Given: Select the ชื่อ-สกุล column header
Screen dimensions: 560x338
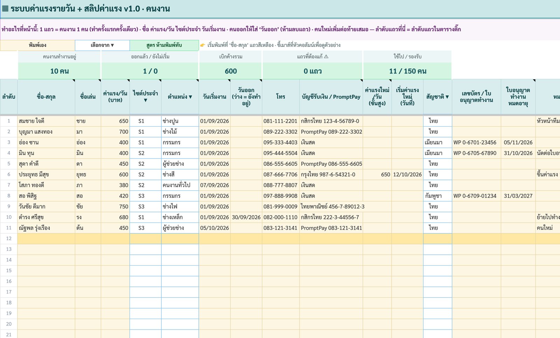Looking at the screenshot, I should tap(46, 97).
